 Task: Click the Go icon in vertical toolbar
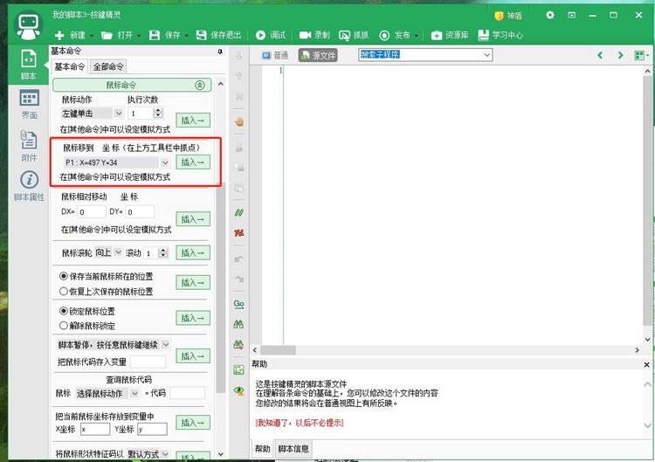[x=238, y=304]
